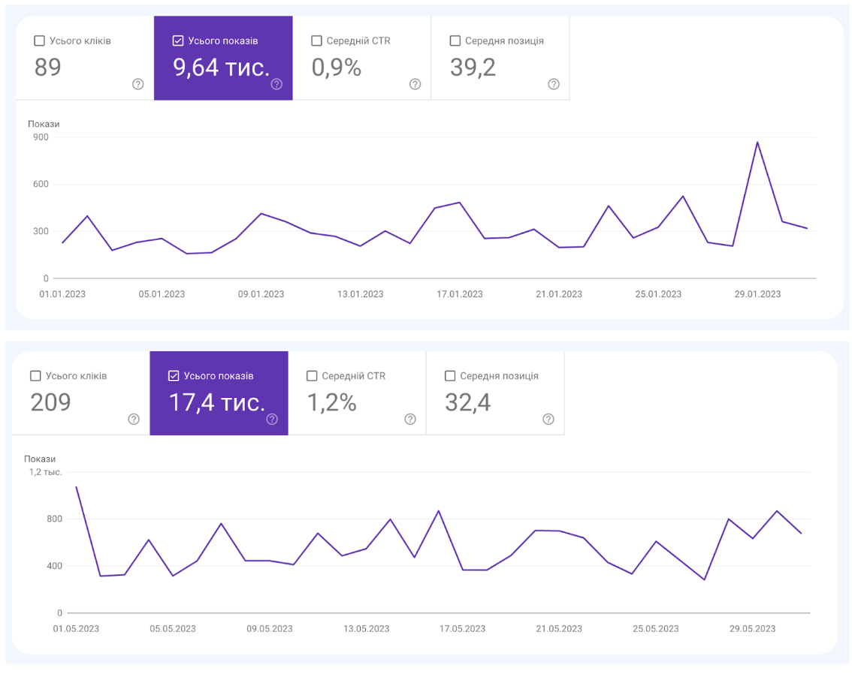The image size is (852, 677).
Task: Open help icon on 39,2 position card
Action: point(554,84)
